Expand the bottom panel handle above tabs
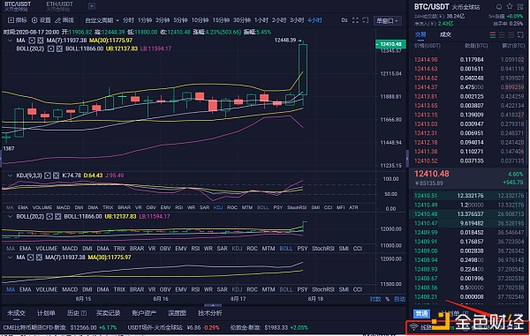 tap(213, 305)
